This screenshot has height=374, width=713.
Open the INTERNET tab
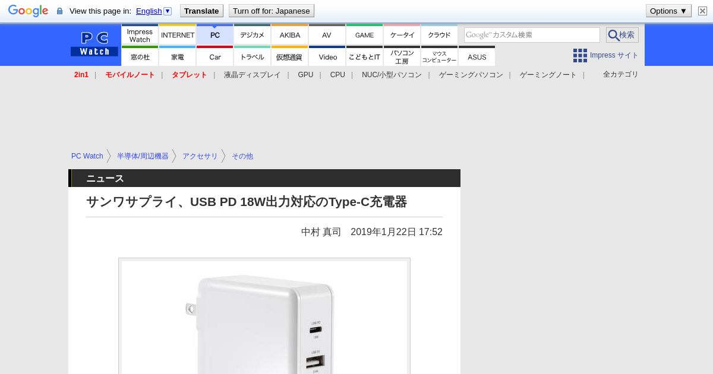(x=178, y=35)
